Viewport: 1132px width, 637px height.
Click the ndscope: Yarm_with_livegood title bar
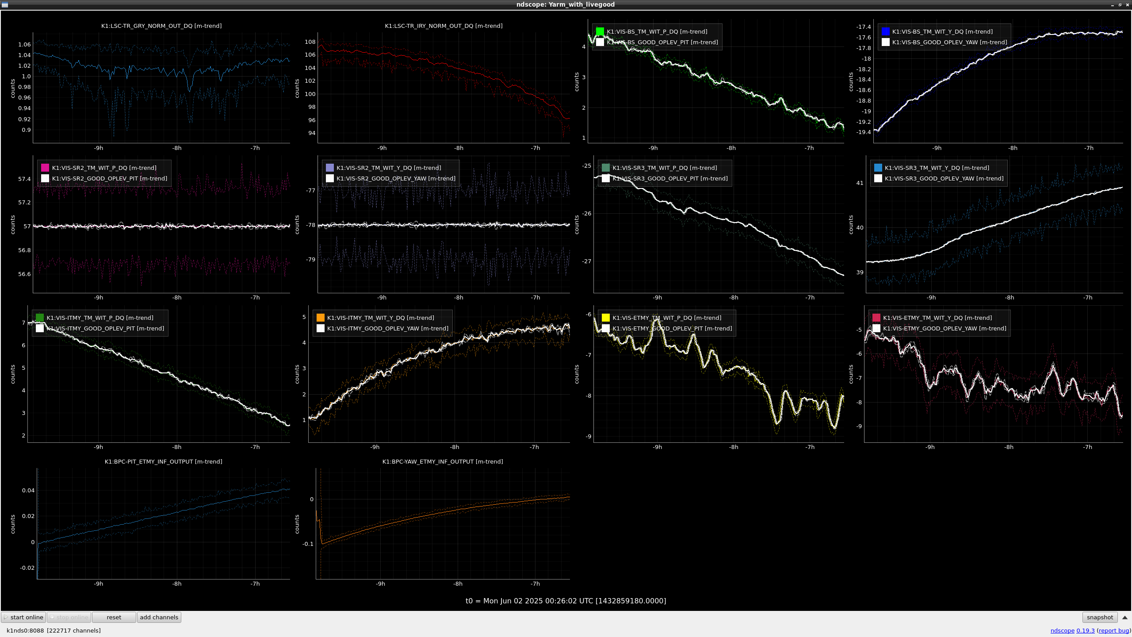[x=566, y=4]
